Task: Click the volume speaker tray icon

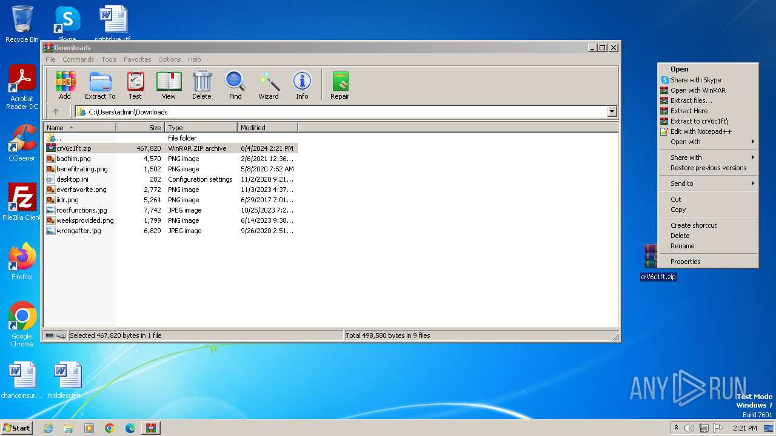Action: tap(689, 428)
